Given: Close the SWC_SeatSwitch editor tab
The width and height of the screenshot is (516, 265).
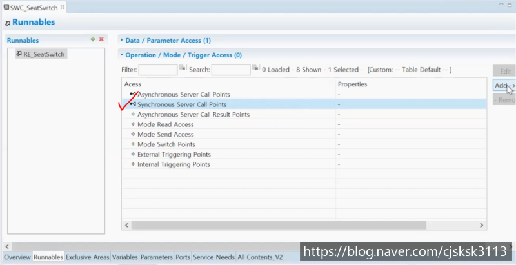Looking at the screenshot, I should click(62, 7).
